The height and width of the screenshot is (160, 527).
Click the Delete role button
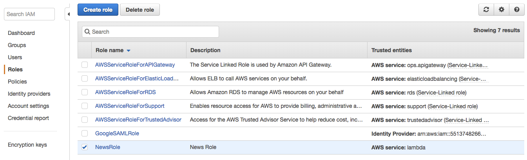[140, 10]
